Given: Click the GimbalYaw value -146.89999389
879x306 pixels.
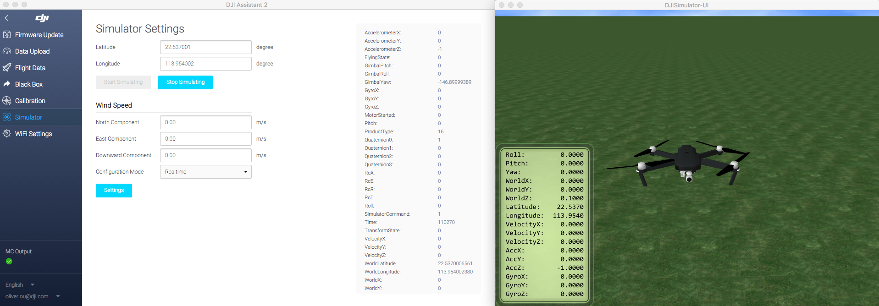Looking at the screenshot, I should [454, 82].
